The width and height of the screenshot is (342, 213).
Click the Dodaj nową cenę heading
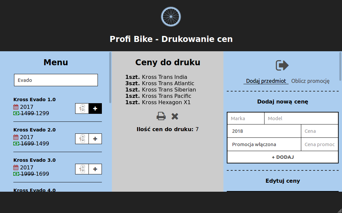point(283,102)
